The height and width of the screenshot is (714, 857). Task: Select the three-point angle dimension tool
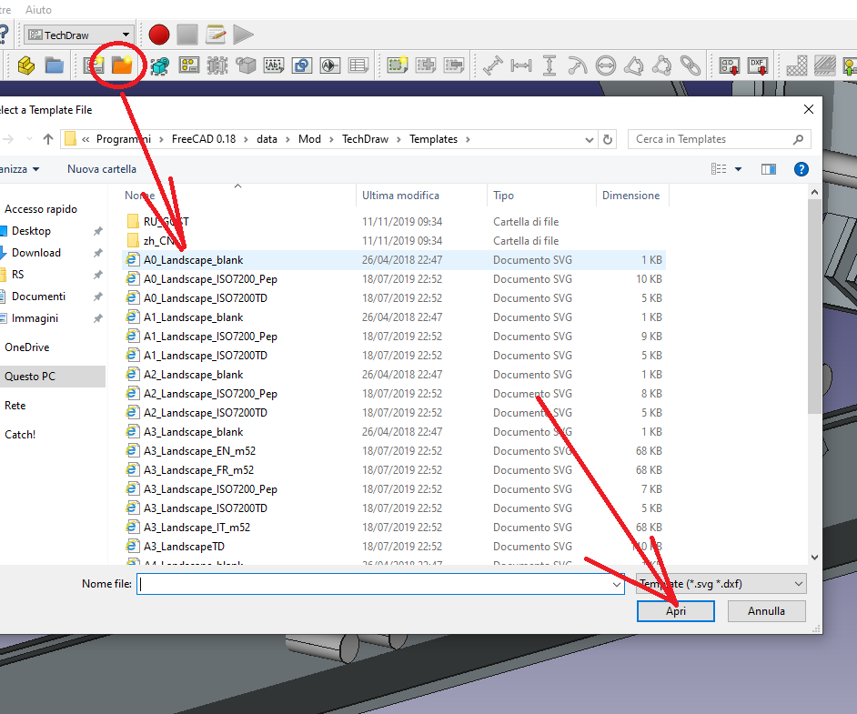[662, 66]
